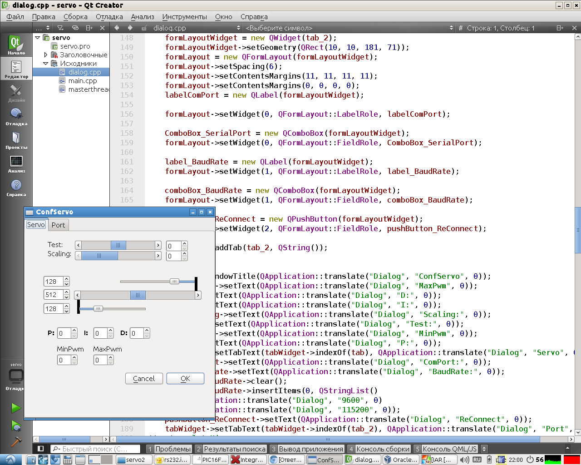Switch to the Port tab
581x465 pixels.
tap(58, 225)
